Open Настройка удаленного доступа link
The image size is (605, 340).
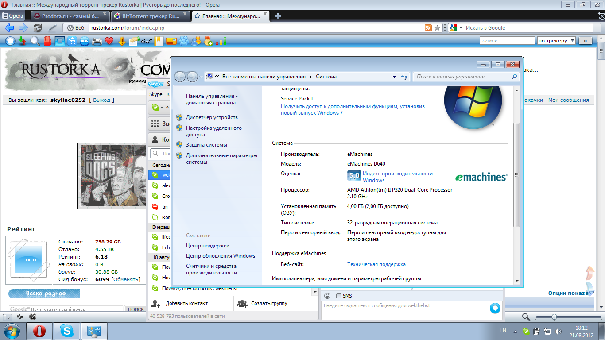(214, 131)
